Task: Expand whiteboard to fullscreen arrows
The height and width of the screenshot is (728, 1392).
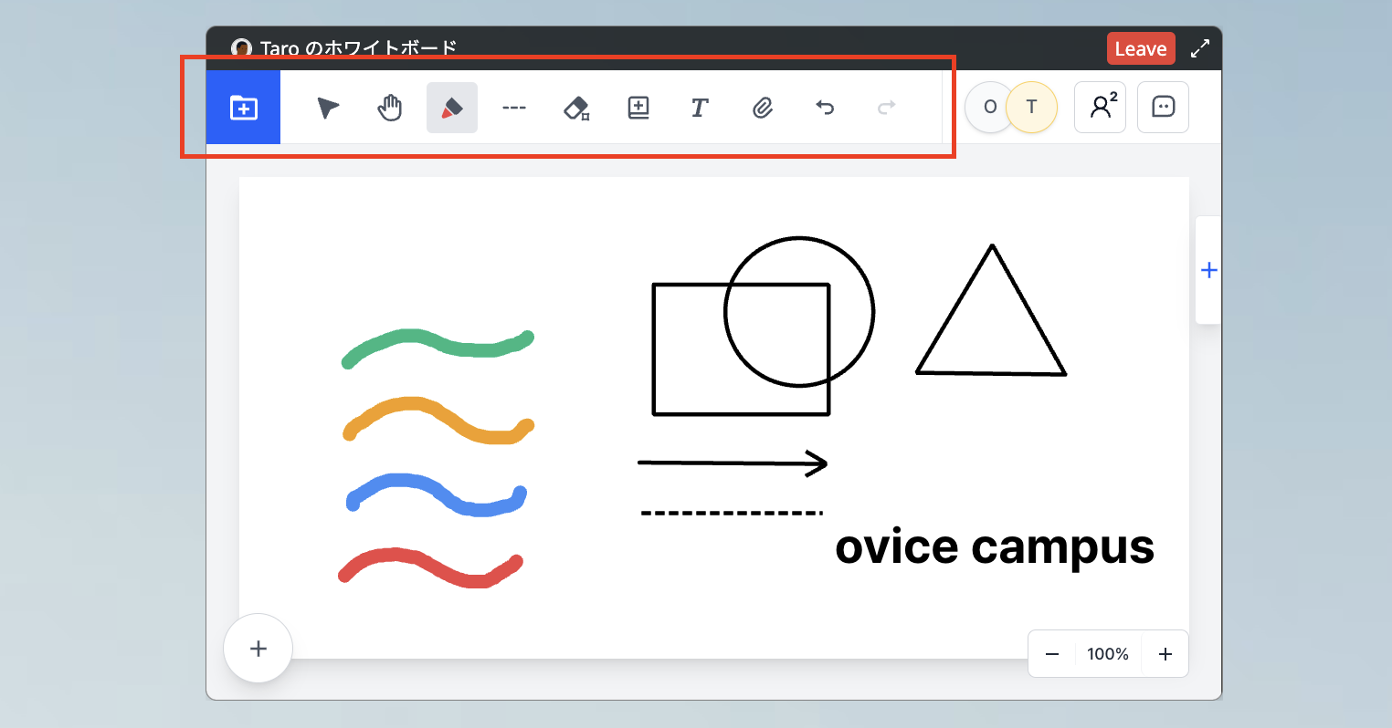Action: 1200,49
